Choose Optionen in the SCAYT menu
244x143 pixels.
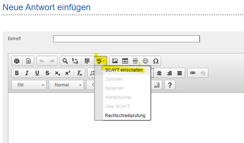click(x=123, y=79)
